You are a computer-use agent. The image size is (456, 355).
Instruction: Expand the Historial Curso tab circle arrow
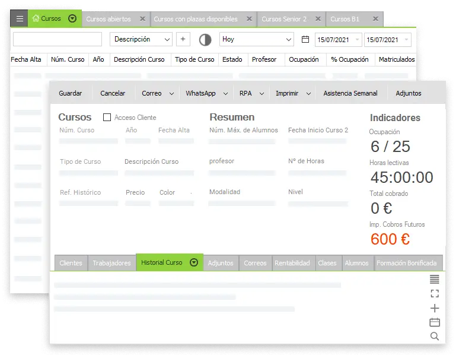coord(193,263)
